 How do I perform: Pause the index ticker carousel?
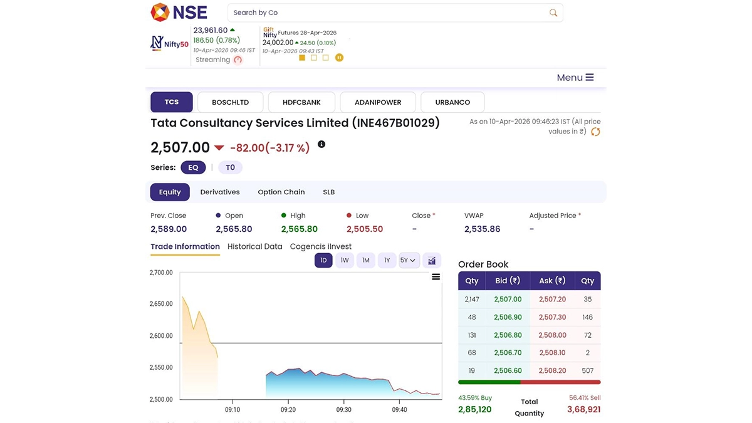(339, 58)
